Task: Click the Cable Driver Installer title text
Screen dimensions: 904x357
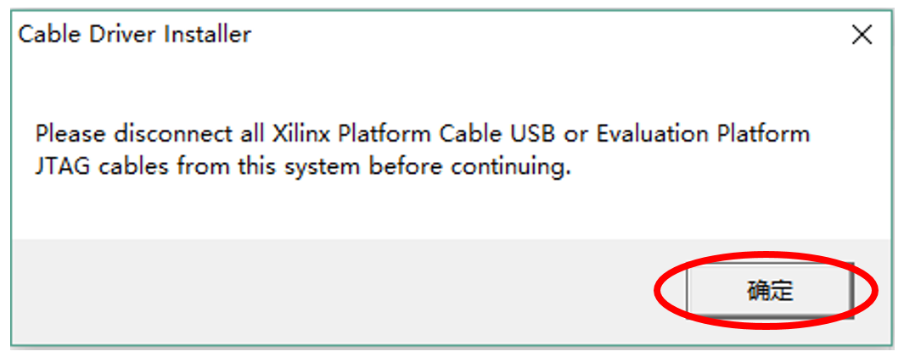Action: pos(134,35)
